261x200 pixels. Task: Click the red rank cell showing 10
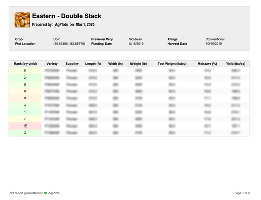click(x=25, y=126)
